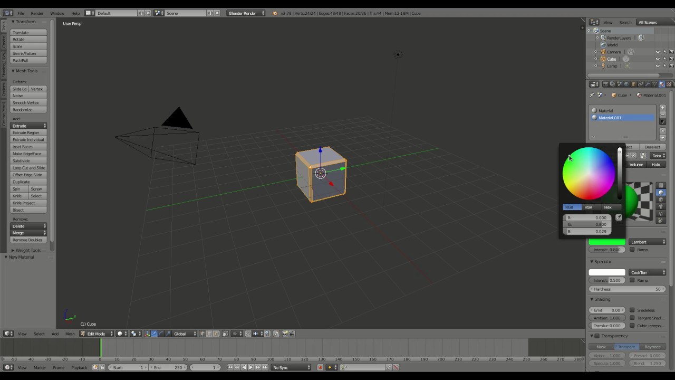Select Raytrace transparency mode

tap(652, 347)
